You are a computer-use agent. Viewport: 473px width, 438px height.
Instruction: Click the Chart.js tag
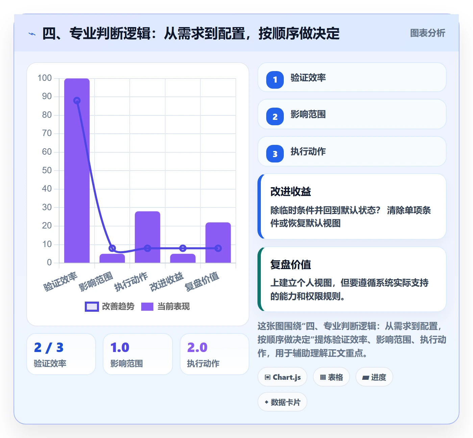282,377
